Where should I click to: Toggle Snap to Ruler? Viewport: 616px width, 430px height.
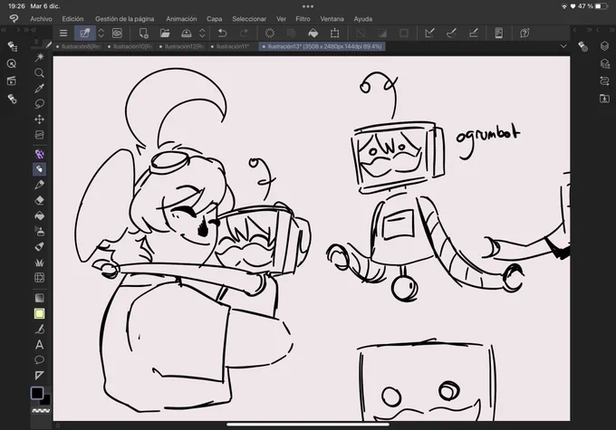coord(429,33)
